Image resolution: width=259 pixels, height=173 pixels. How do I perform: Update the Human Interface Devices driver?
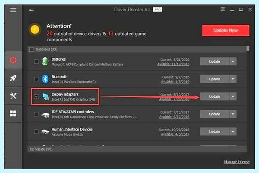pyautogui.click(x=215, y=132)
